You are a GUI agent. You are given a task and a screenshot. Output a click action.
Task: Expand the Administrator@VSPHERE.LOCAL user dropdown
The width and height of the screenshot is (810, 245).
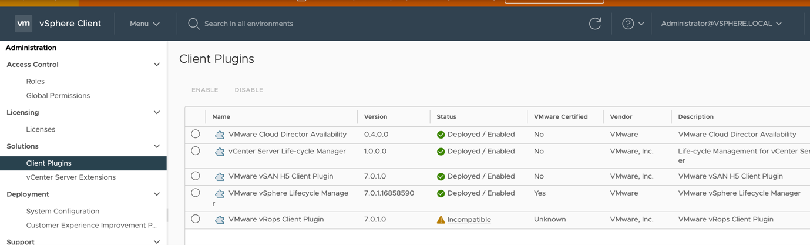tap(721, 24)
